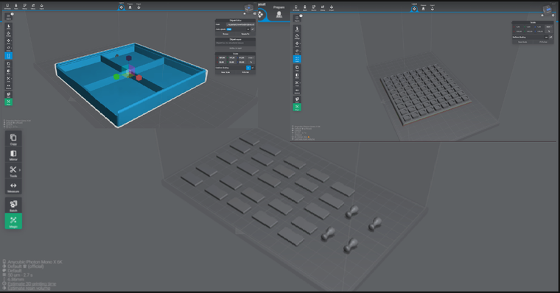
Task: Toggle Uniform Scaling in left window panel
Action: pyautogui.click(x=248, y=68)
